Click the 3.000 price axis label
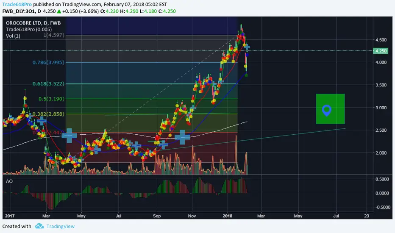Screen dimensions: 395x233 point(381,108)
